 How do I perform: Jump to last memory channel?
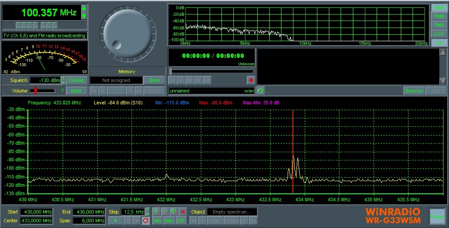click(139, 91)
